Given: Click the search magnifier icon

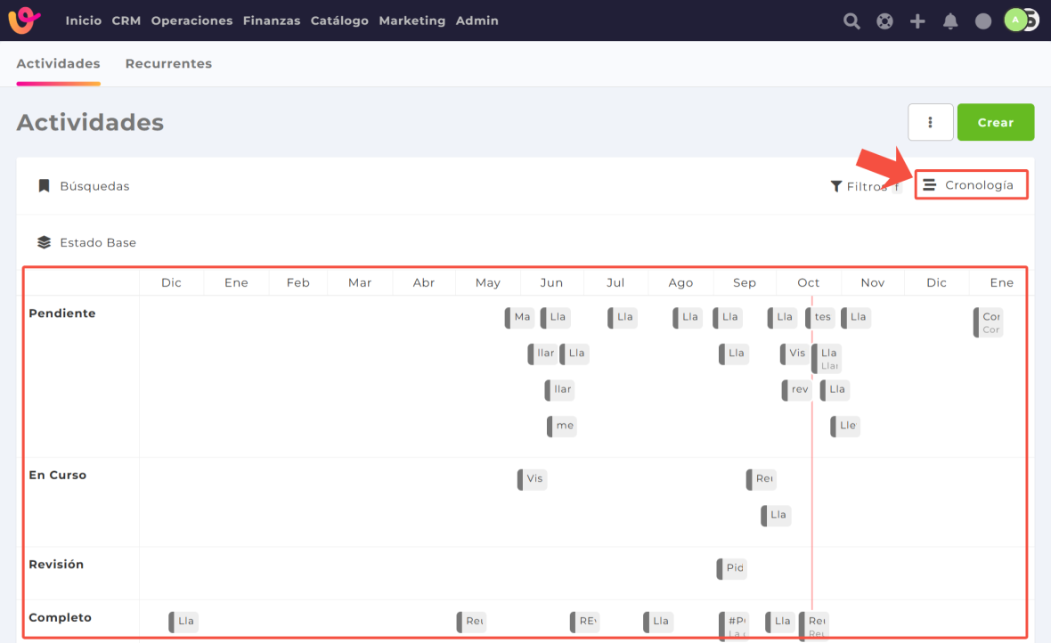Looking at the screenshot, I should [851, 21].
